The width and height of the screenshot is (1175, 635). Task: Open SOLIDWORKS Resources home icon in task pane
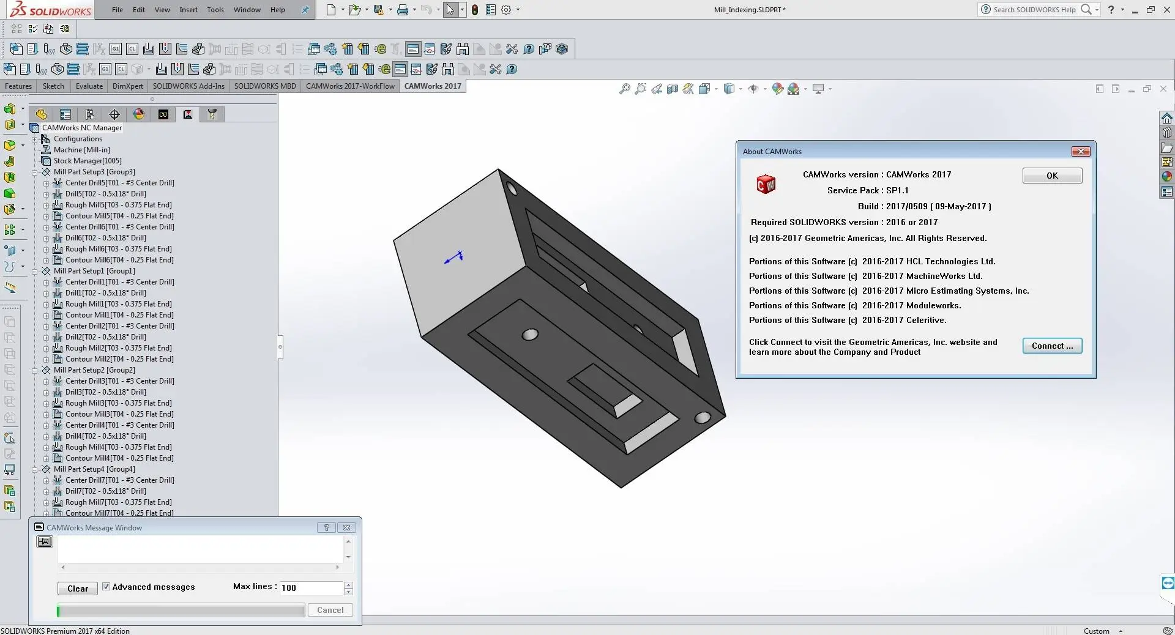(x=1167, y=118)
